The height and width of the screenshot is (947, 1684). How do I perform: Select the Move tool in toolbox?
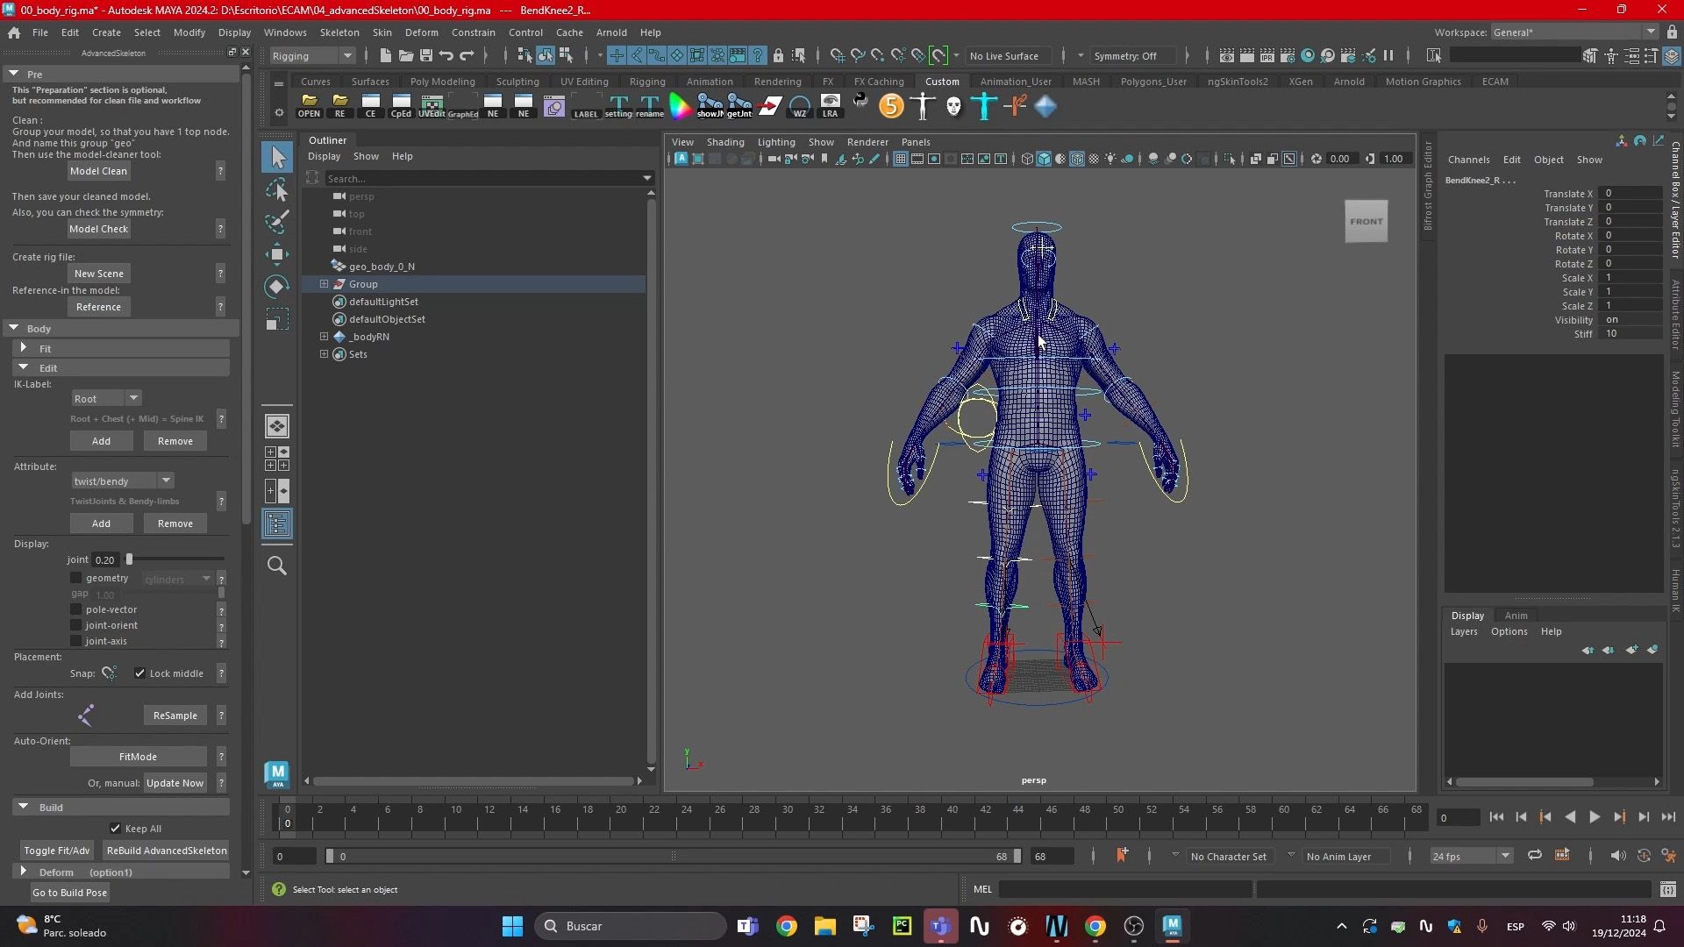(x=276, y=254)
